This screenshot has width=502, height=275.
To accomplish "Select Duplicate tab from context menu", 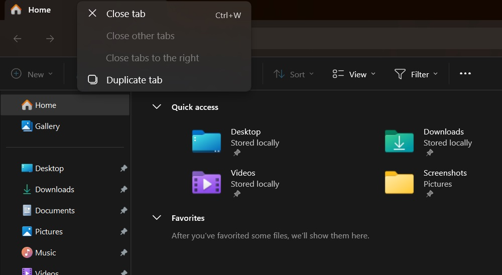I will tap(134, 80).
